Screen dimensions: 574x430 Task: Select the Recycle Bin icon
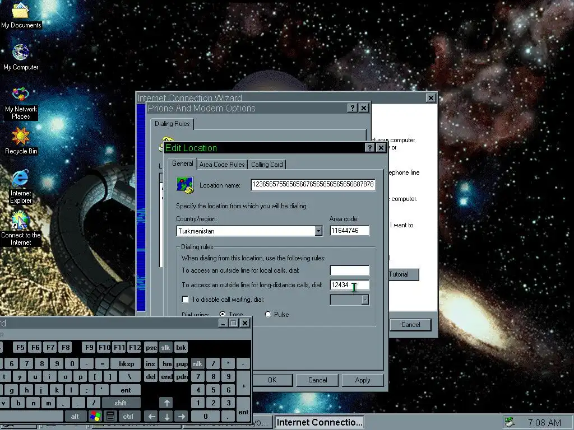point(21,141)
